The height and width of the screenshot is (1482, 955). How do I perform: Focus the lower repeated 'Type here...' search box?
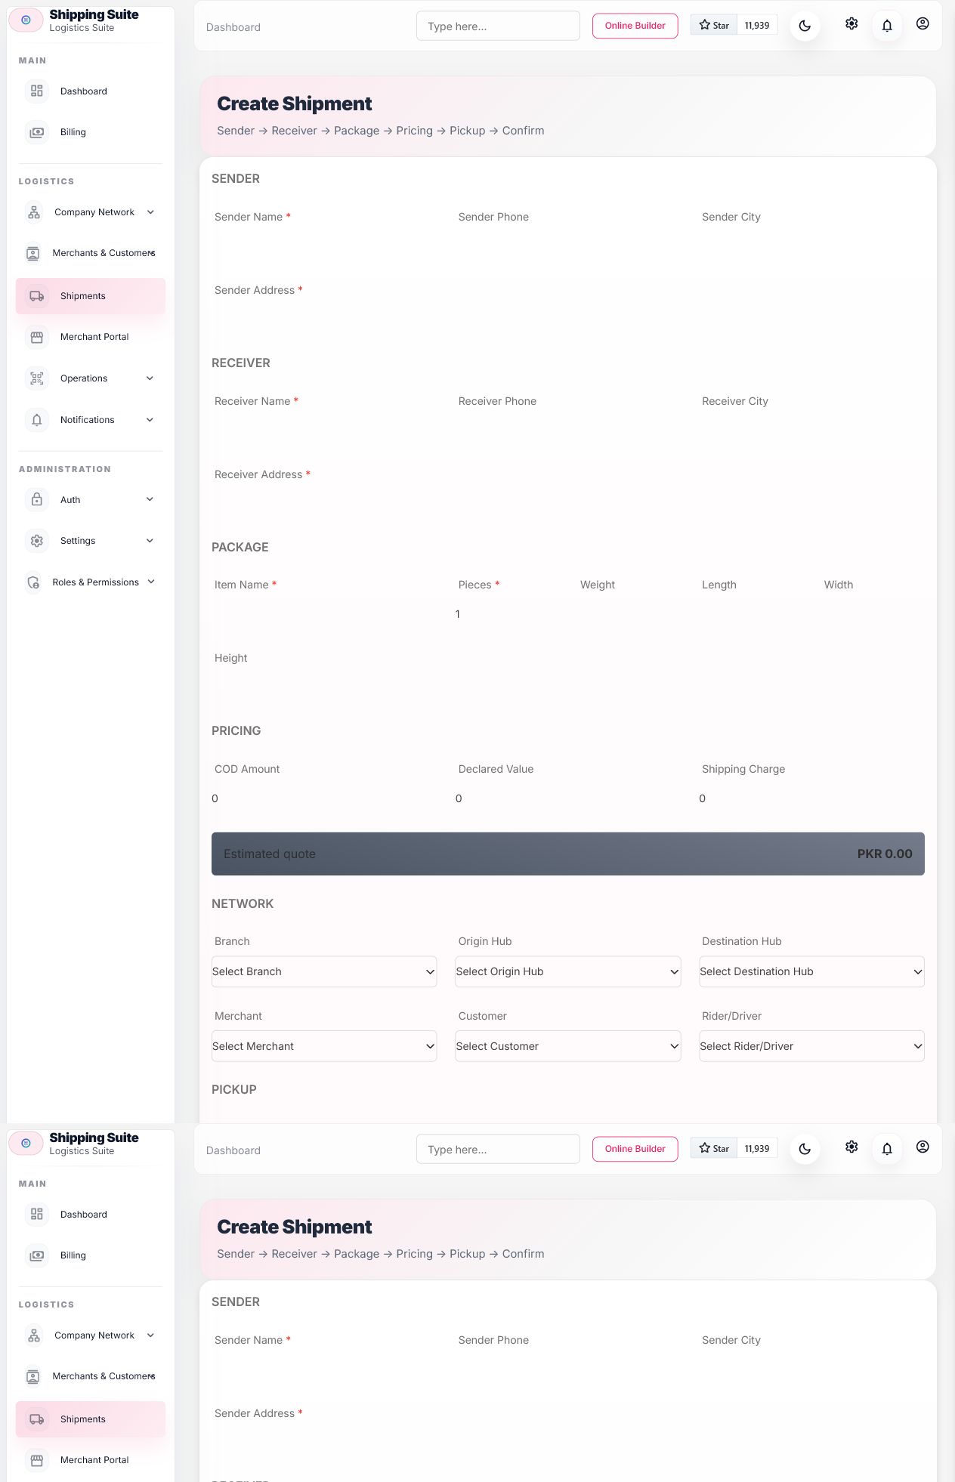[498, 1149]
